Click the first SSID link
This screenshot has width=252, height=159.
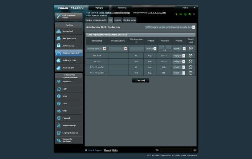tap(95, 16)
